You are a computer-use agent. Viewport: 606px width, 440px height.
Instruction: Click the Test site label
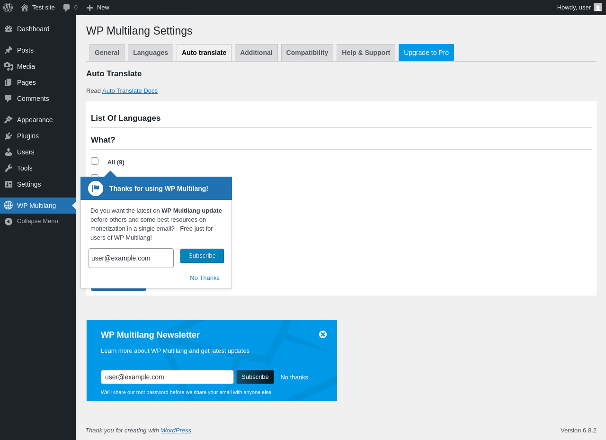click(44, 8)
